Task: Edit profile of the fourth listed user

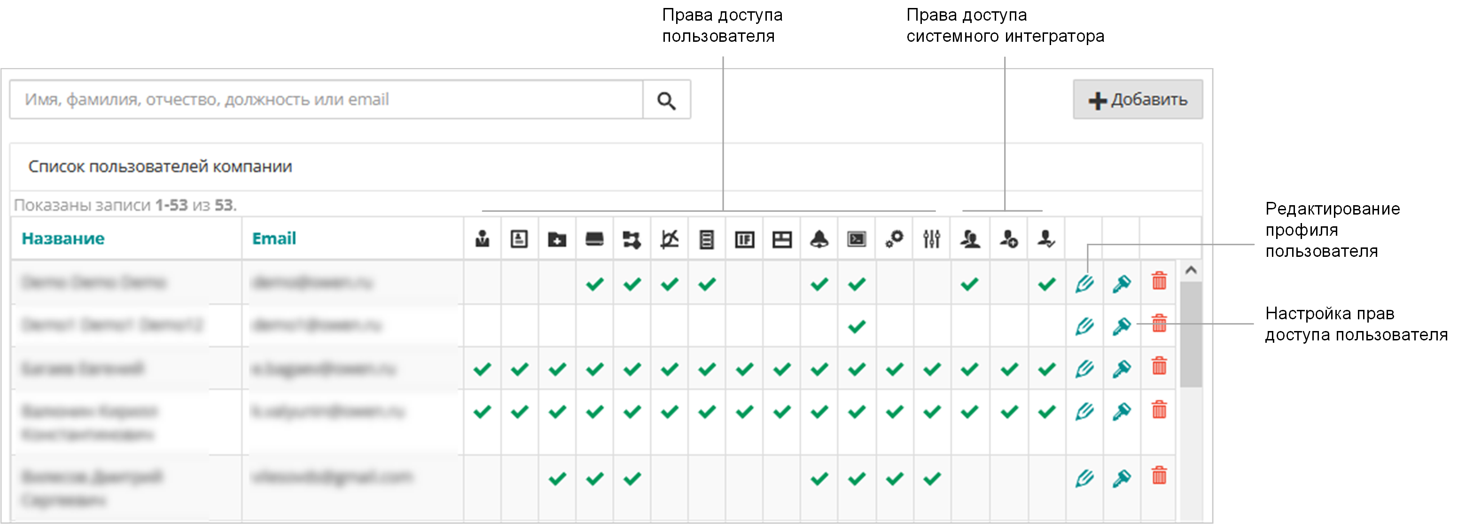Action: pyautogui.click(x=1084, y=412)
